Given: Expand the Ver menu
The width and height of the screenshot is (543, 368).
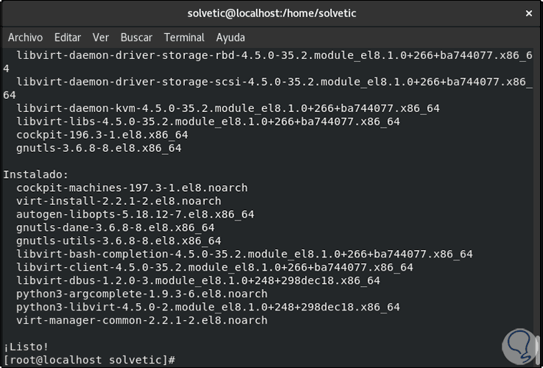Looking at the screenshot, I should [x=101, y=38].
